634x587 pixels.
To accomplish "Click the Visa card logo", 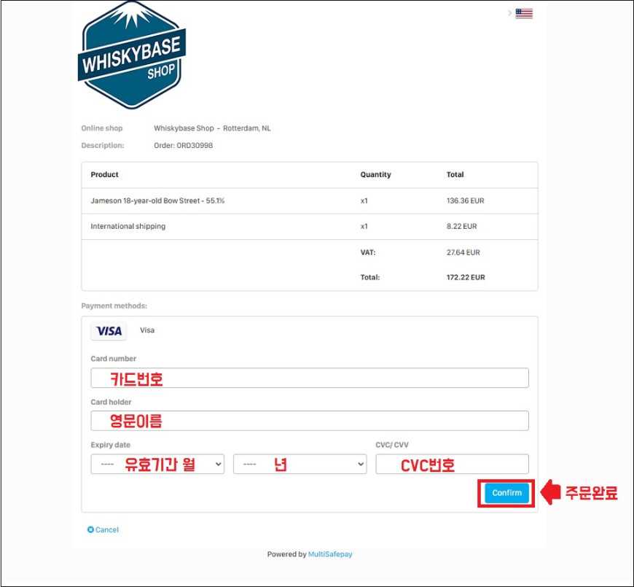I will coord(109,331).
